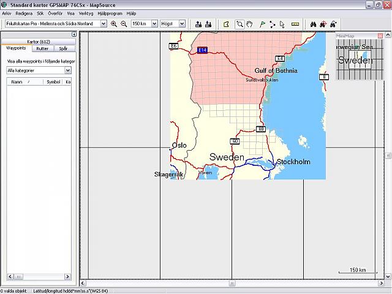The height and width of the screenshot is (294, 392).
Task: Open the Alla kategorier dropdown
Action: [x=68, y=70]
